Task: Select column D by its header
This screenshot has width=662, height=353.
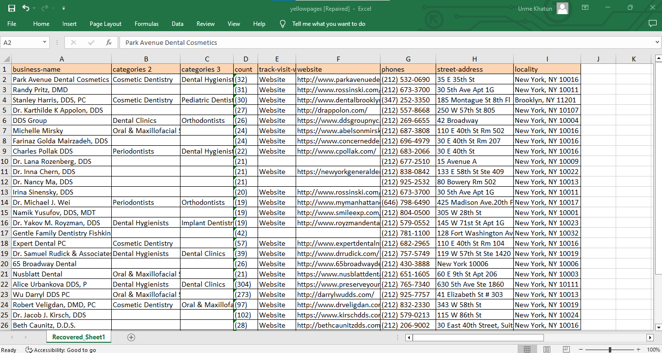Action: point(245,59)
